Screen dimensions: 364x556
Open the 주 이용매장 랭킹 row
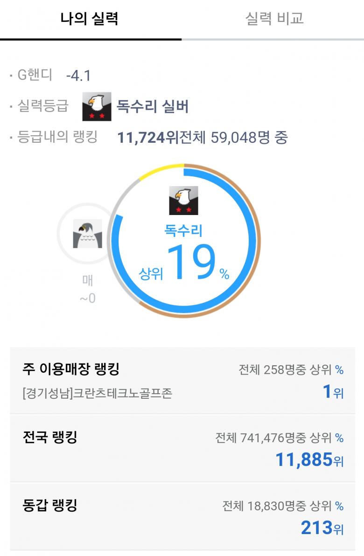click(182, 380)
